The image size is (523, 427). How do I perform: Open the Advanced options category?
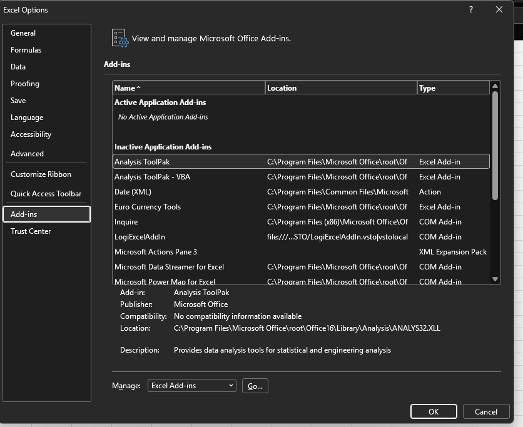click(x=46, y=154)
